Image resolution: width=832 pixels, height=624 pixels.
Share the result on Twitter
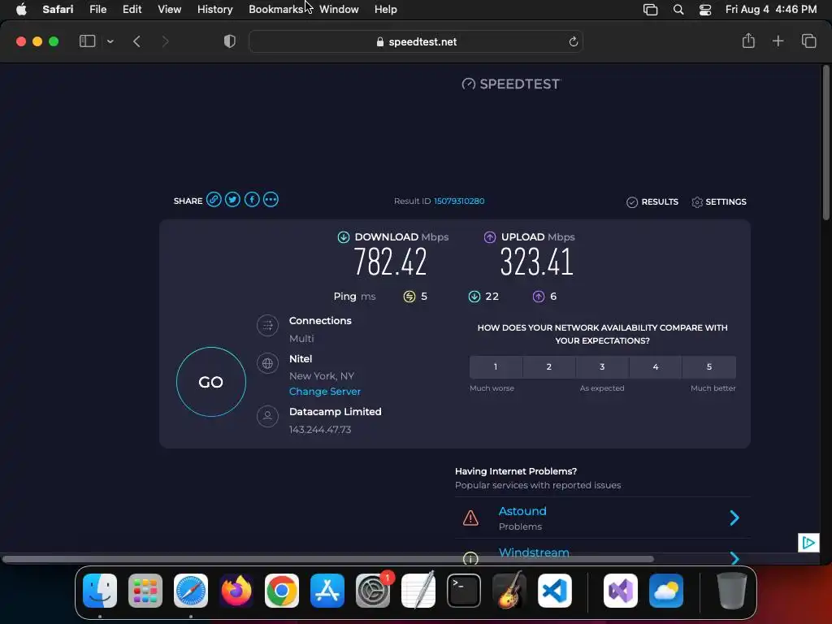[x=232, y=200]
